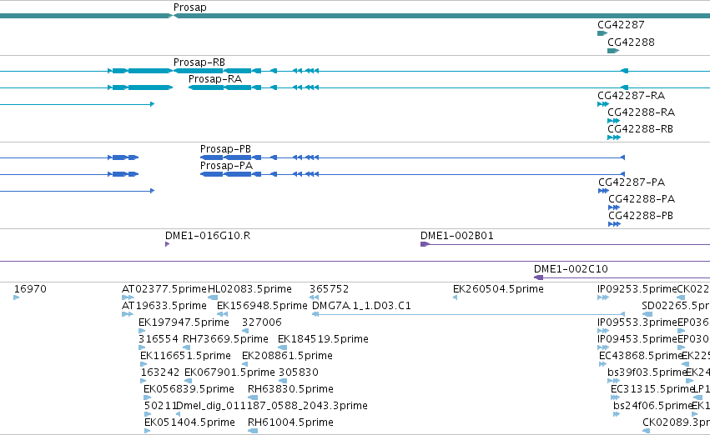The width and height of the screenshot is (710, 435).
Task: Click the CG42287-RA transcript glyph
Action: coord(603,104)
